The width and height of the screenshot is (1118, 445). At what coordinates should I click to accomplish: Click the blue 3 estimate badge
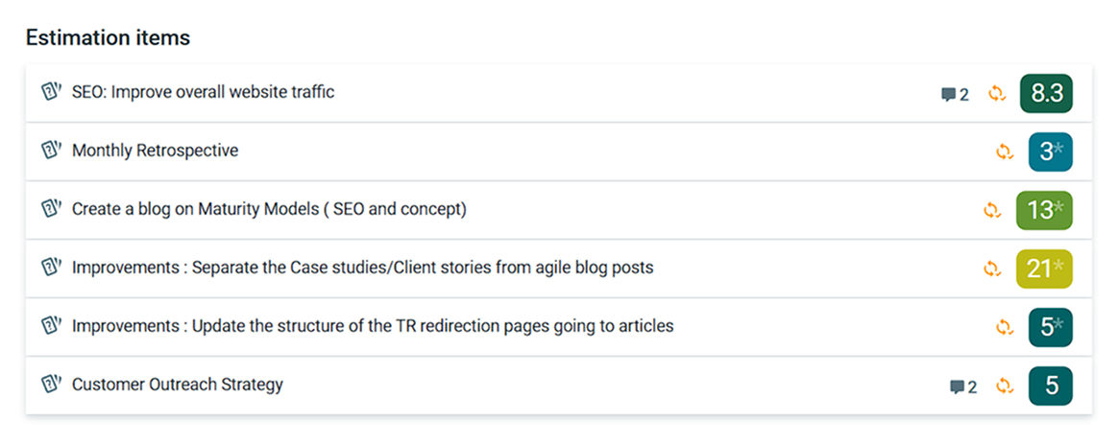pyautogui.click(x=1050, y=152)
